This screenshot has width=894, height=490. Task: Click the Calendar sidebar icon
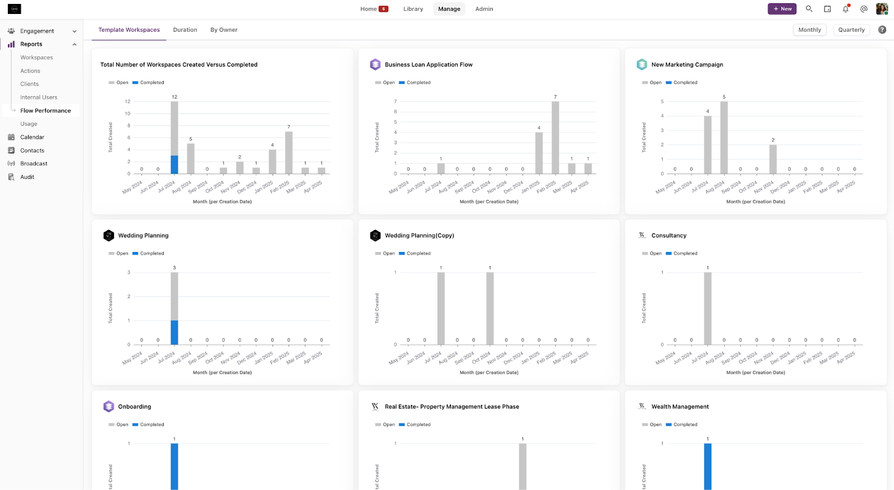pos(11,137)
